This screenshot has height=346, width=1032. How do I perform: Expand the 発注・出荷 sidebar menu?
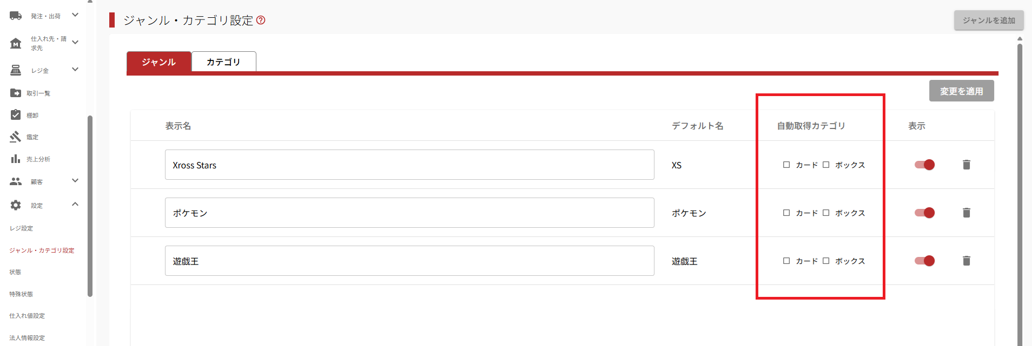pyautogui.click(x=75, y=15)
